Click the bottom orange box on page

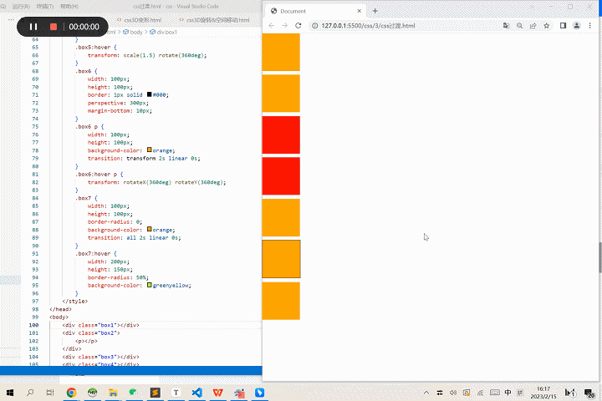pos(281,301)
